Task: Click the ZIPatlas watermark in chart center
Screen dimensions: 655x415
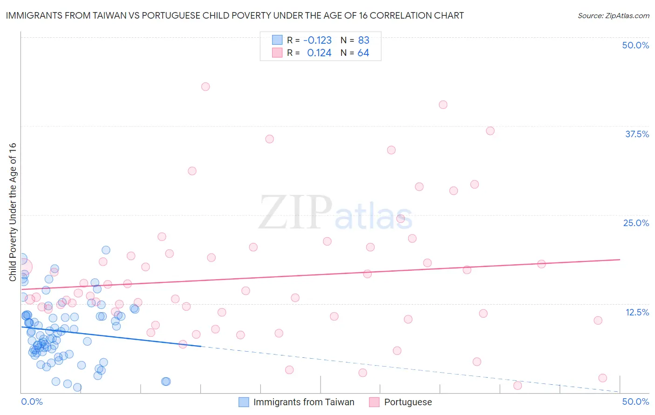Action: pyautogui.click(x=335, y=213)
